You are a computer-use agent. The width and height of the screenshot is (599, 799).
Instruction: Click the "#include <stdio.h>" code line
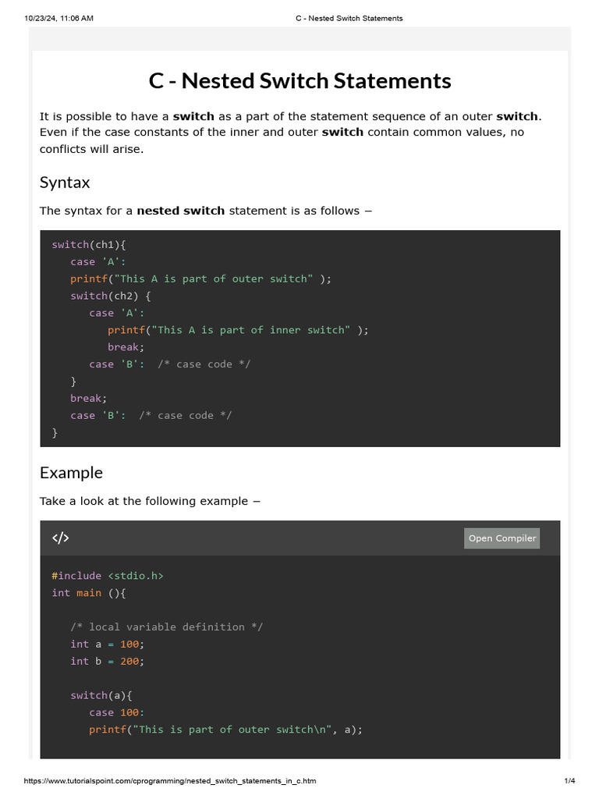[108, 576]
